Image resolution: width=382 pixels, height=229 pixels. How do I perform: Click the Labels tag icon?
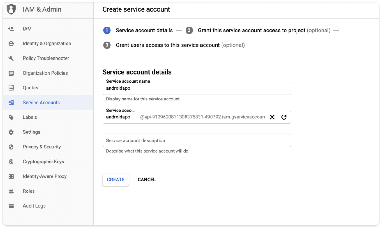coord(11,118)
